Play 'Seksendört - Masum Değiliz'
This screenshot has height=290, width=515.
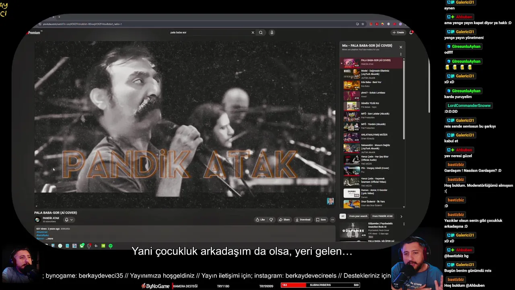pyautogui.click(x=372, y=148)
